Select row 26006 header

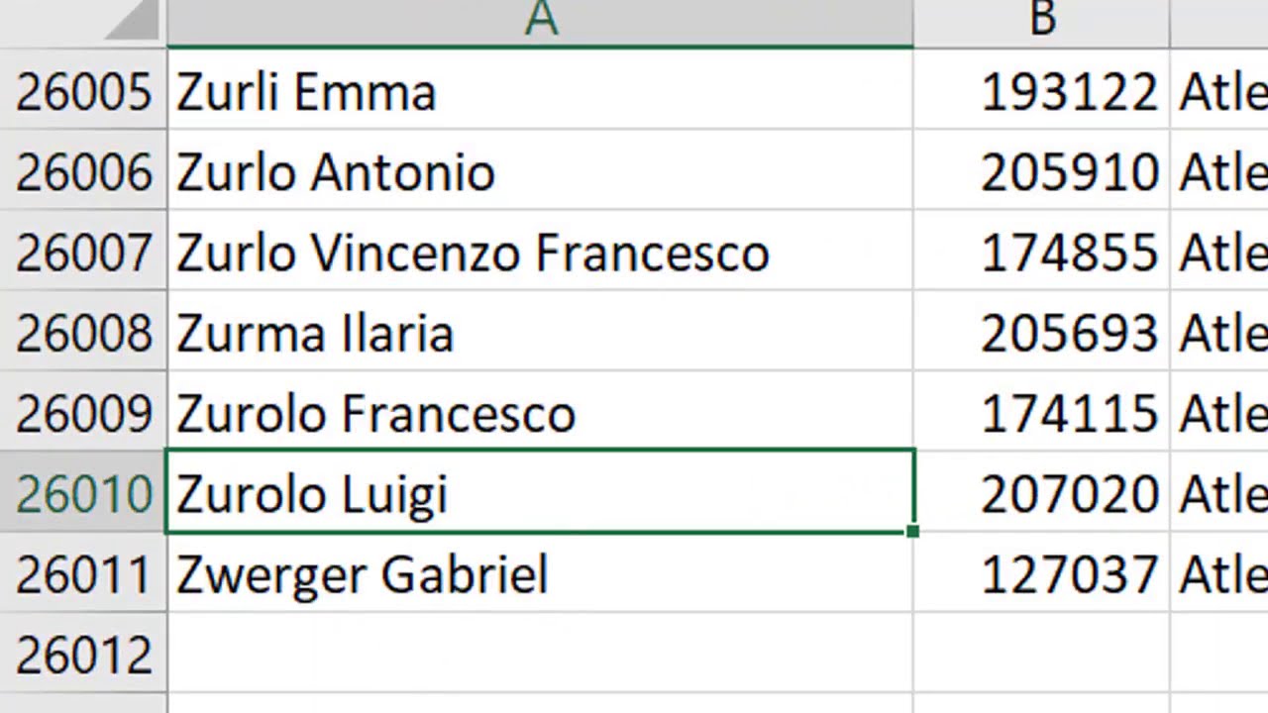click(x=83, y=172)
